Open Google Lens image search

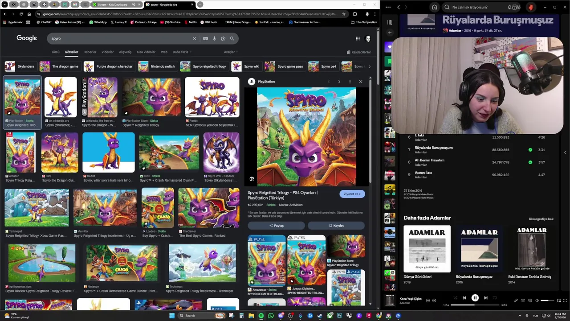click(x=223, y=38)
